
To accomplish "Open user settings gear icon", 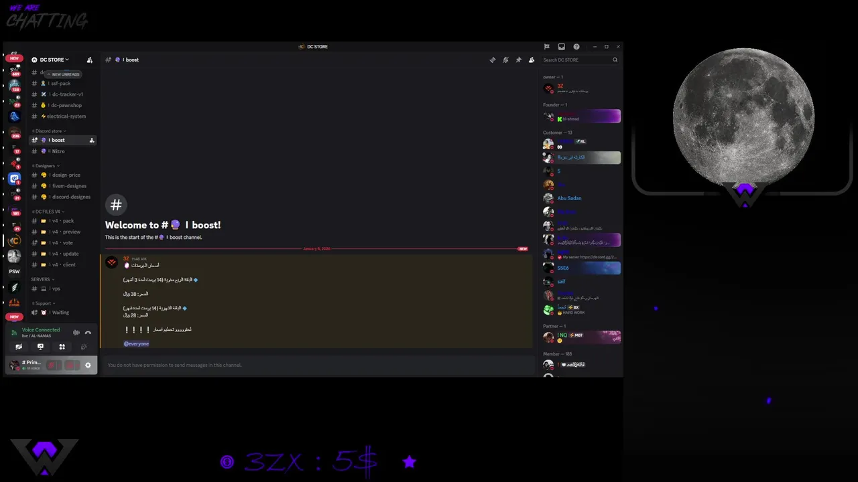I will click(88, 365).
